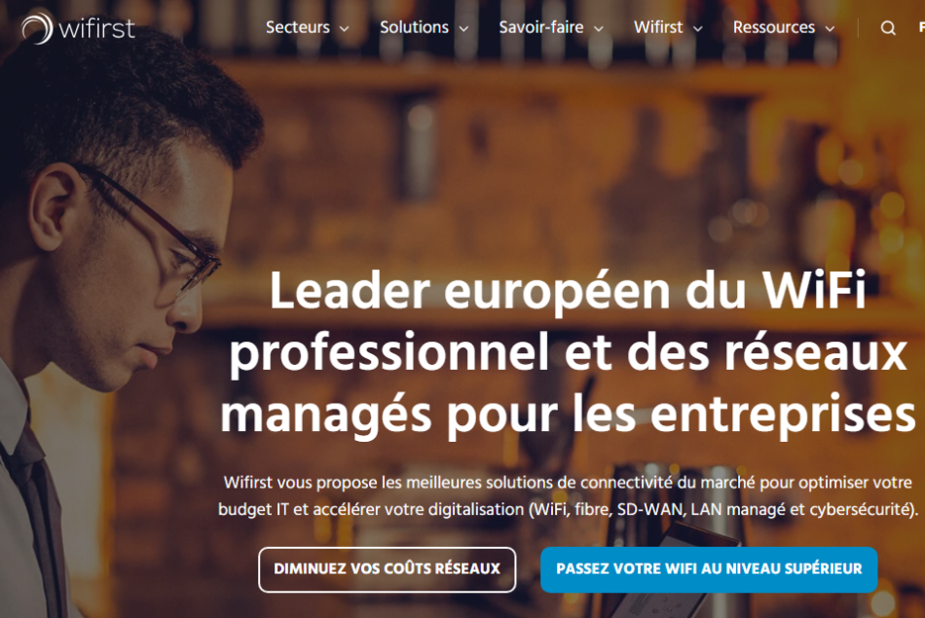
Task: Open the Ressources navigation item
Action: tap(773, 27)
